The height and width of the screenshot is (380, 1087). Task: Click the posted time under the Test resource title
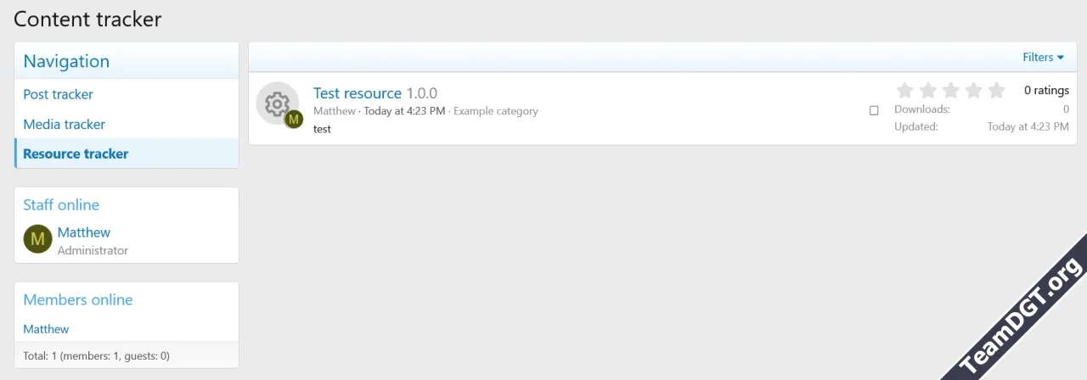tap(404, 111)
